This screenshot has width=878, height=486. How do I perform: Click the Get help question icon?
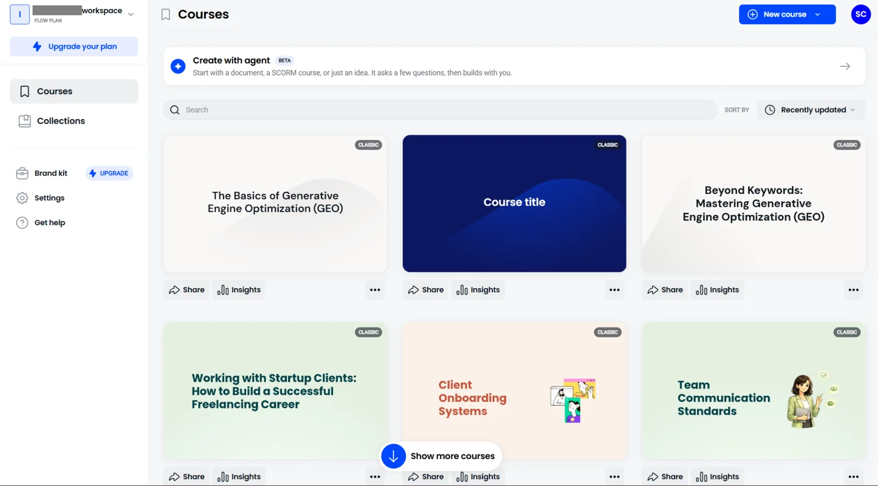click(x=22, y=223)
